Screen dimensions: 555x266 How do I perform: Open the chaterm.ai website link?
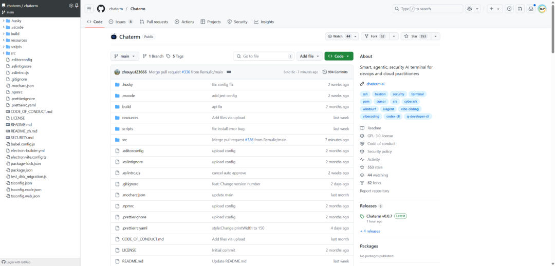376,84
